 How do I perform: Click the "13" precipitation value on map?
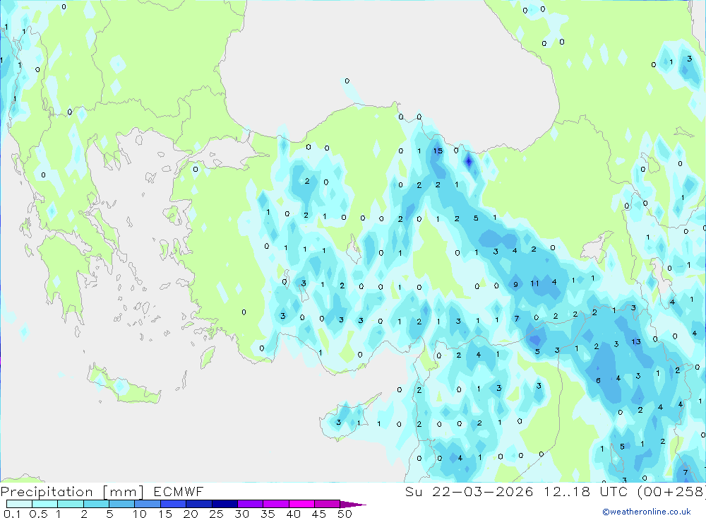click(636, 342)
